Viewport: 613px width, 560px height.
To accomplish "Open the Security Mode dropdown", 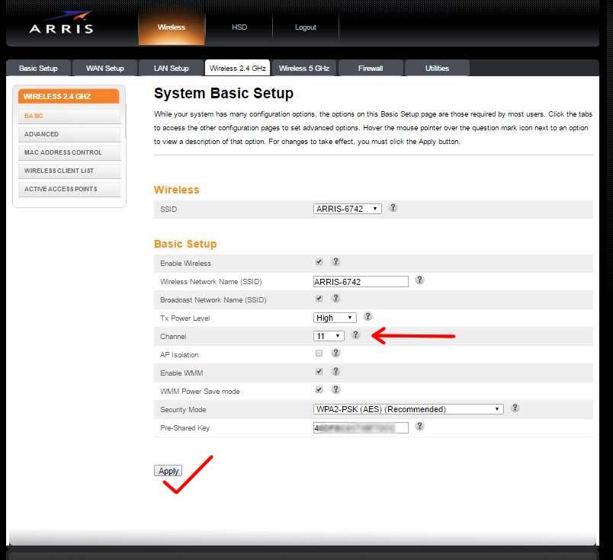I will 408,409.
